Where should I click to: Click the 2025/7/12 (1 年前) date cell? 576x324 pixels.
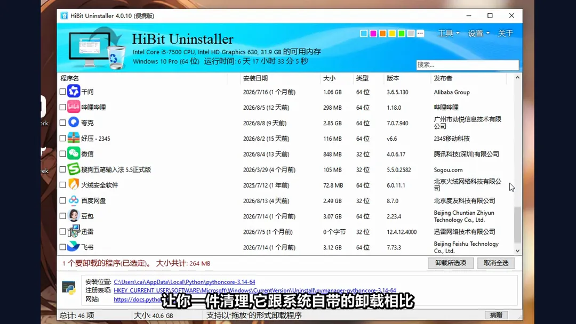point(266,185)
